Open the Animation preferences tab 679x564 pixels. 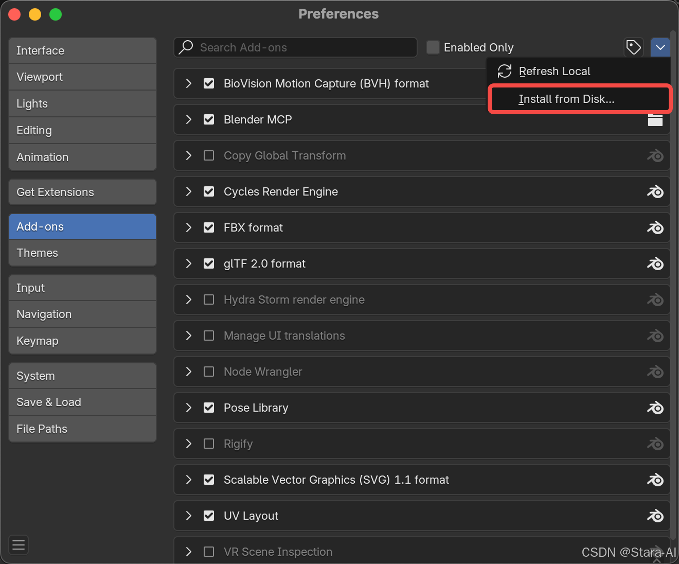click(82, 157)
